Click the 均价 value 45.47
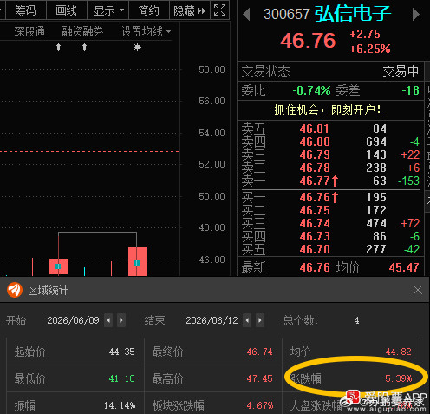Screen dimensions: 430x414 tap(404, 267)
